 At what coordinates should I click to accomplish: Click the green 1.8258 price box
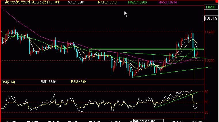coord(211,7)
